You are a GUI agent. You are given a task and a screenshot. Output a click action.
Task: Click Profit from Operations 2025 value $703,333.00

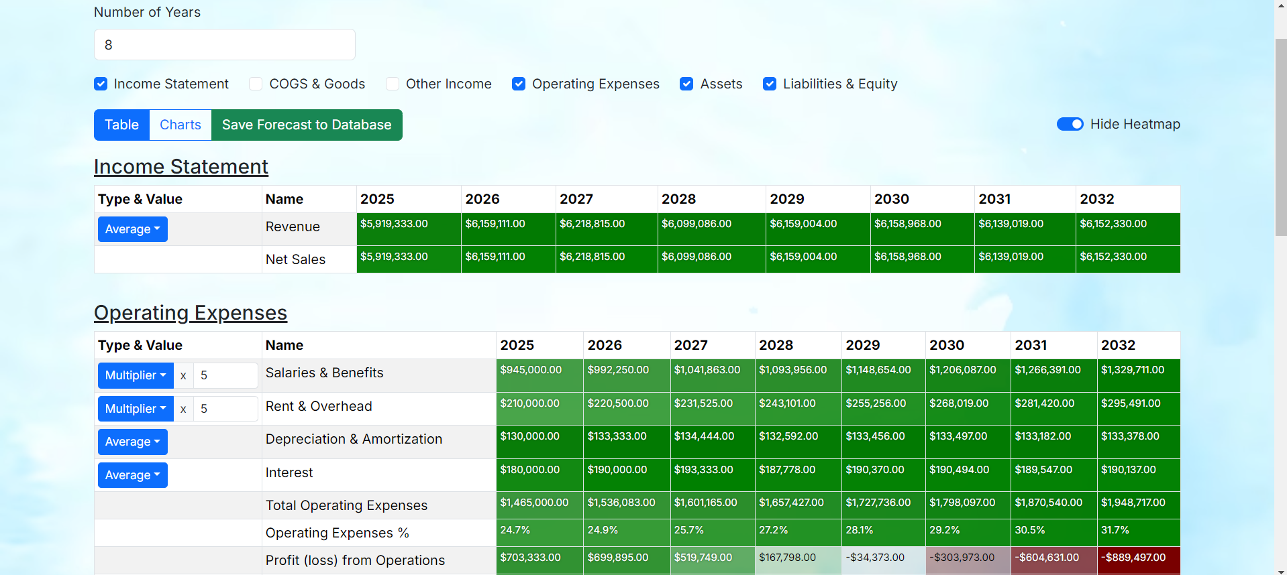539,560
